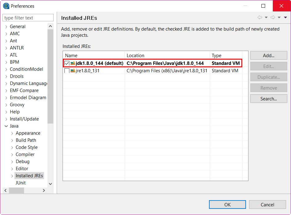Expand the Code Style node

coord(12,147)
